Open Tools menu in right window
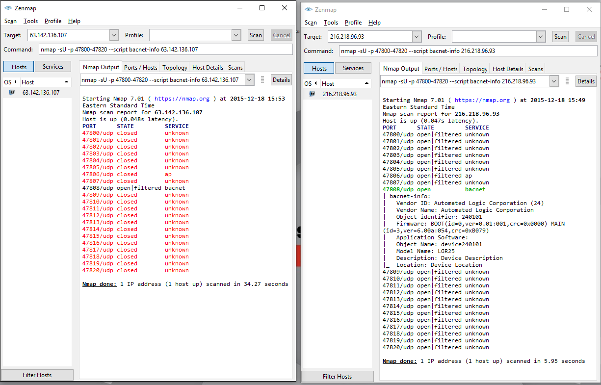Screen dimensions: 601x385 pyautogui.click(x=331, y=23)
